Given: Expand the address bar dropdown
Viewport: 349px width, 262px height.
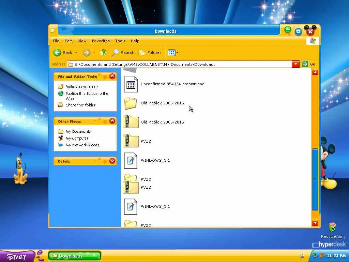Looking at the screenshot, I should tap(295, 64).
